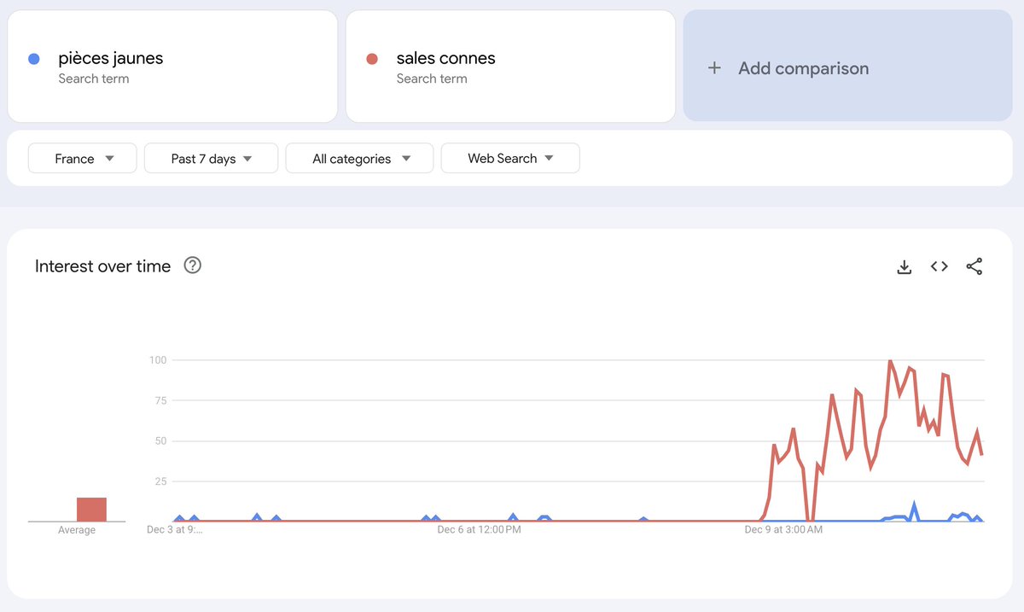This screenshot has height=612, width=1024.
Task: Open the help icon beside Interest over time
Action: point(193,265)
